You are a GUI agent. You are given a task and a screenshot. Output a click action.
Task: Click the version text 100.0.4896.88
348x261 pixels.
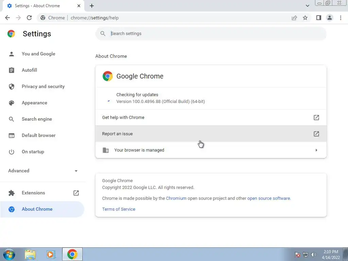point(160,101)
